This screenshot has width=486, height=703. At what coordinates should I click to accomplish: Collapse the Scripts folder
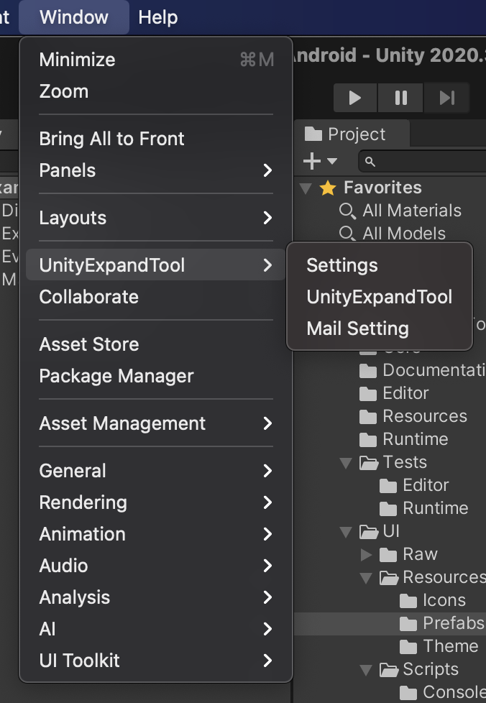pyautogui.click(x=366, y=670)
